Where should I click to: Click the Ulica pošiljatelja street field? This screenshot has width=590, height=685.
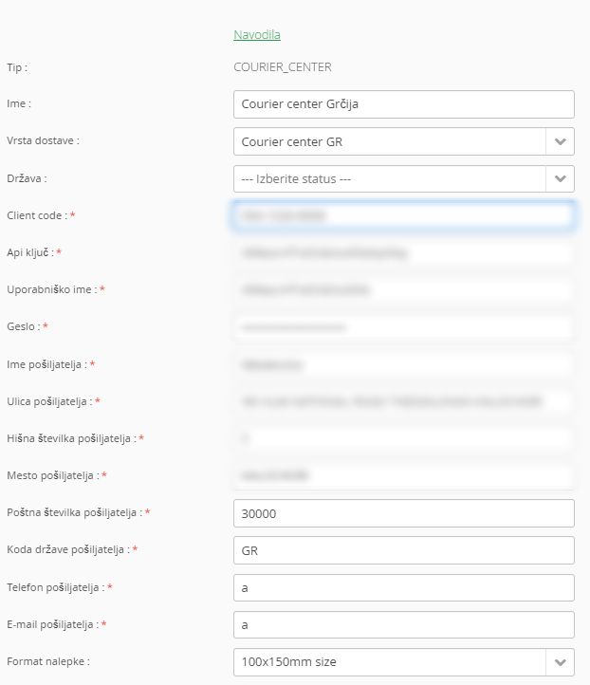pos(403,401)
